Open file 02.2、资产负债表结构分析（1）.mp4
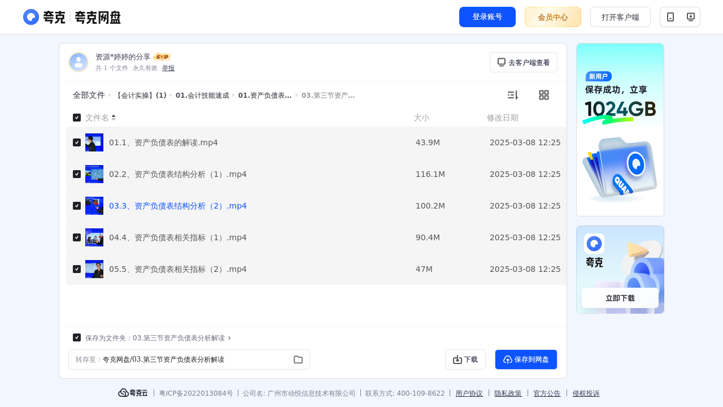This screenshot has height=407, width=723. (x=178, y=174)
